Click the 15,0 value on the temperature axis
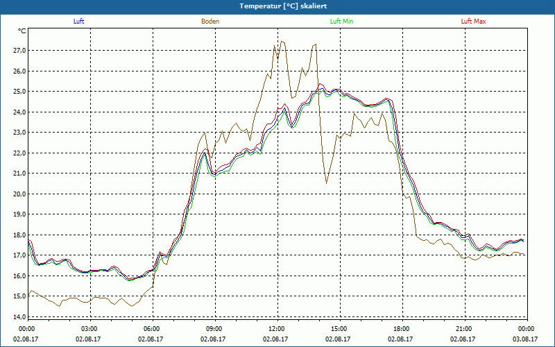This screenshot has width=555, height=347. [19, 296]
